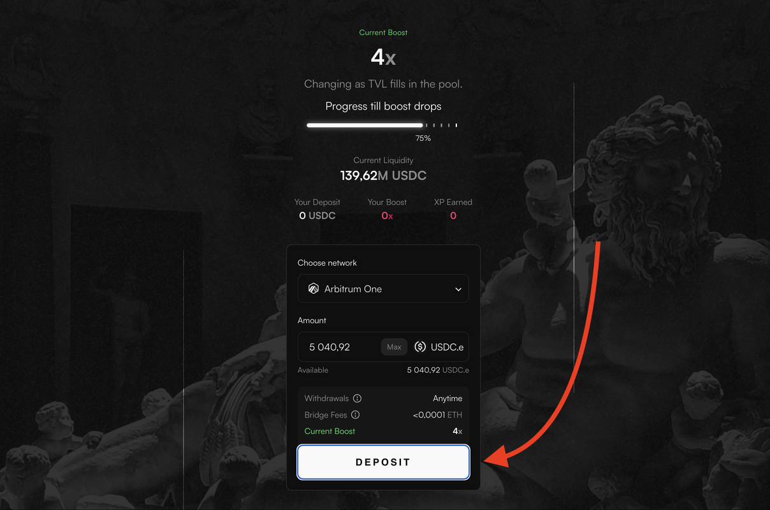
Task: Click the Arbitrum network logo icon
Action: coord(313,289)
